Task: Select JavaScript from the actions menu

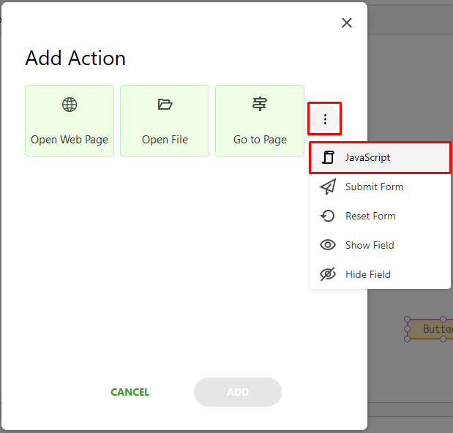Action: [381, 157]
